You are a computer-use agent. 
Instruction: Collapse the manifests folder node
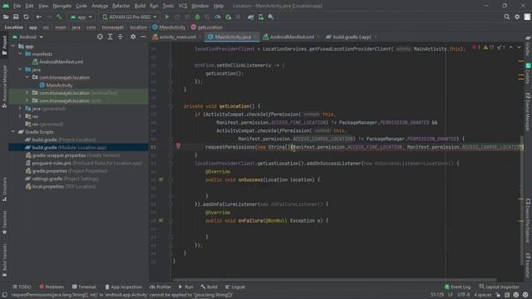click(20, 54)
